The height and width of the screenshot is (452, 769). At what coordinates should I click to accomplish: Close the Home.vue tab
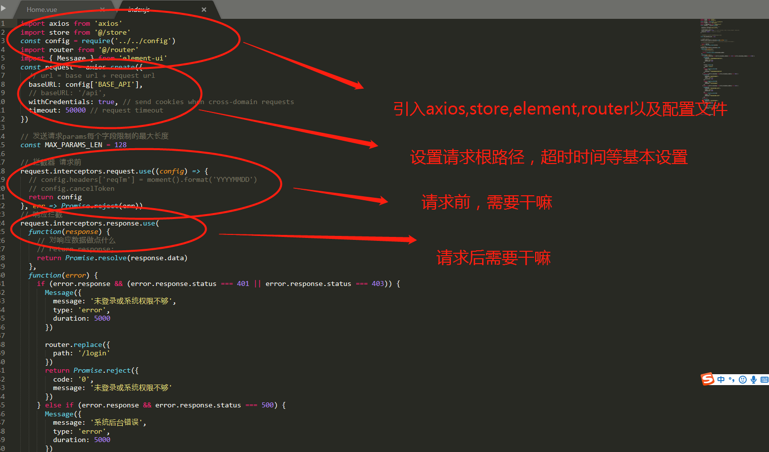(103, 9)
